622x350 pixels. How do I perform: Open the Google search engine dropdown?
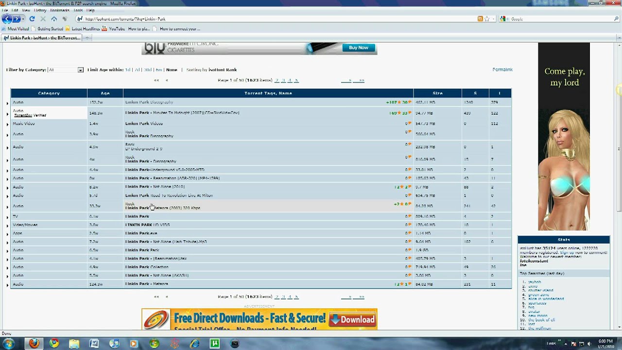pyautogui.click(x=504, y=19)
